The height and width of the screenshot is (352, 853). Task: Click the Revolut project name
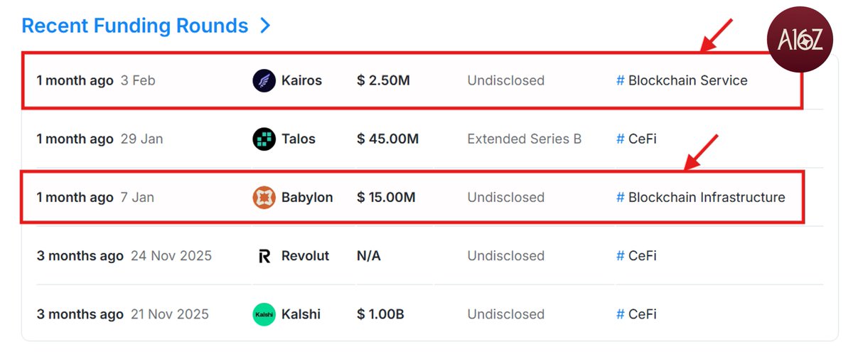coord(306,255)
